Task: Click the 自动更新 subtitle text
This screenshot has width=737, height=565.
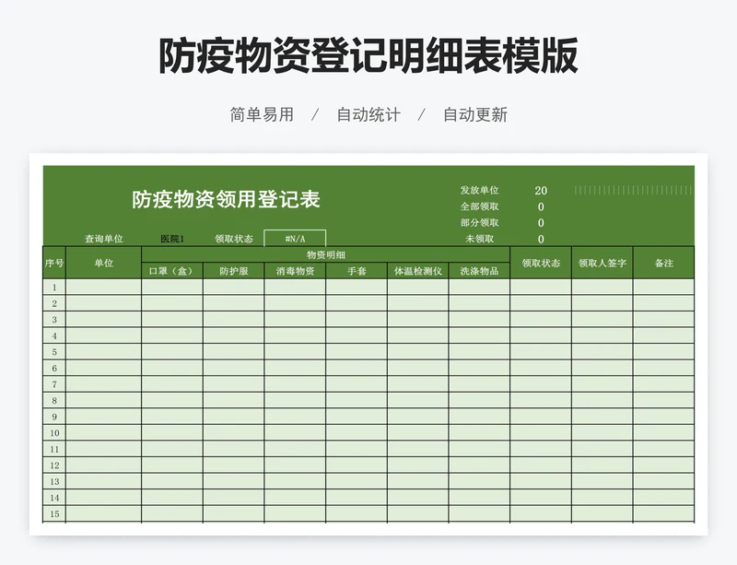Action: 475,114
